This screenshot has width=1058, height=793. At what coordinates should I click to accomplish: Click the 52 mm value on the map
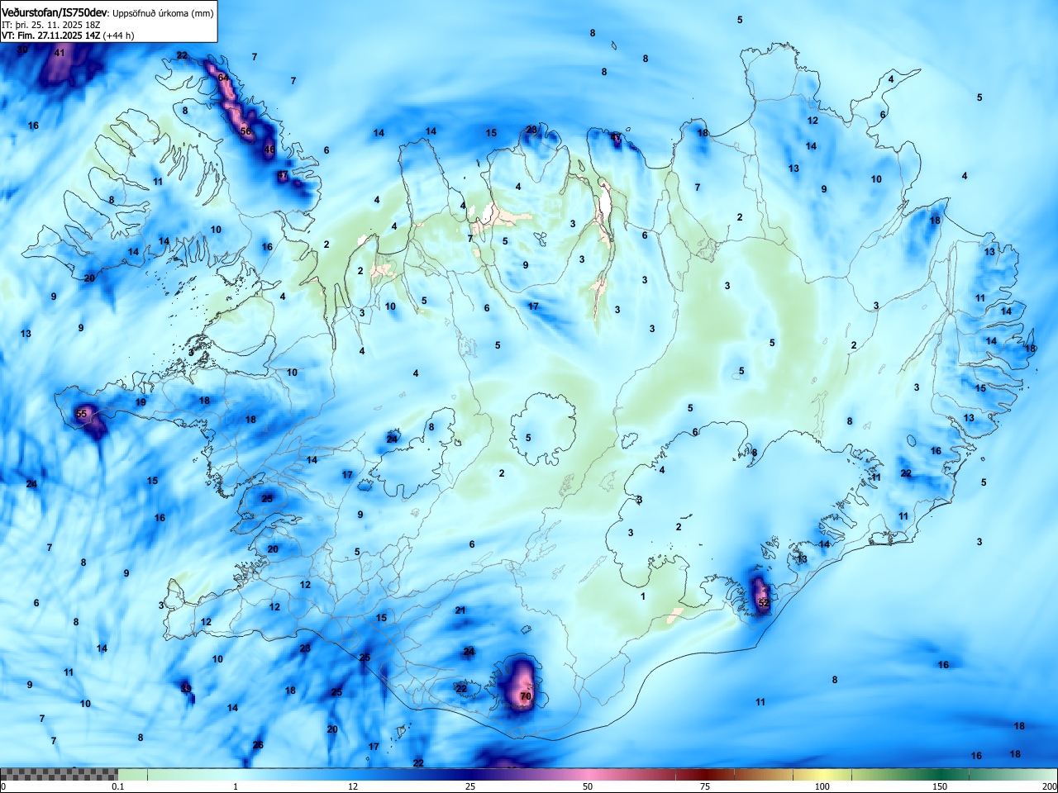pyautogui.click(x=764, y=603)
